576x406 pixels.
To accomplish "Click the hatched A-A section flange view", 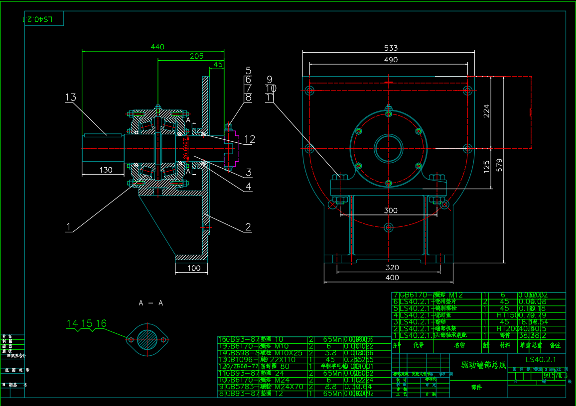I will 148,339.
